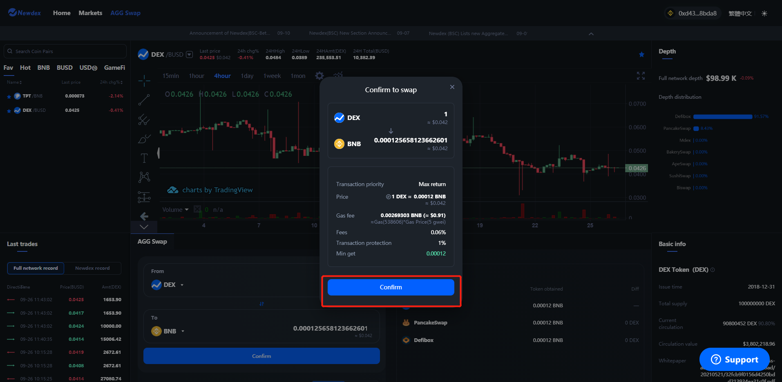This screenshot has width=782, height=382.
Task: Click the Defibox depth distribution bar
Action: (722, 117)
